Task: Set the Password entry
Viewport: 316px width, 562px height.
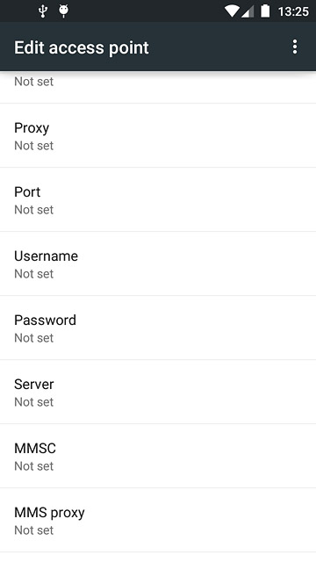Action: (x=158, y=328)
